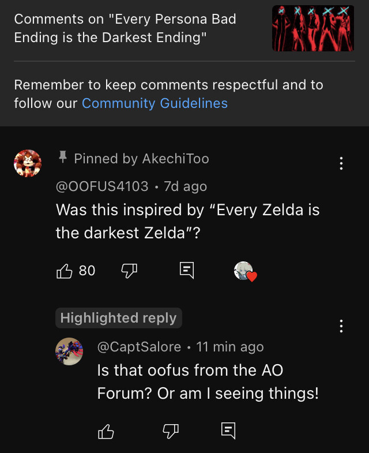Open the options menu for the pinned comment
Viewport: 369px width, 453px height.
pos(341,163)
